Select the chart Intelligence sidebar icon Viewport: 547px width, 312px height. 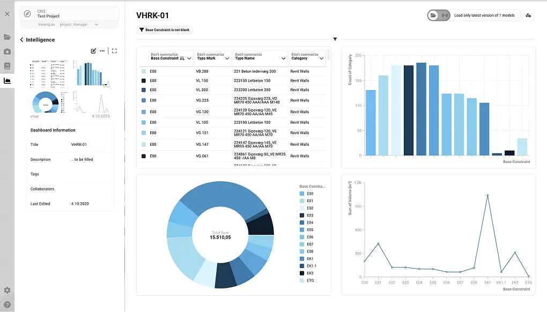(7, 81)
